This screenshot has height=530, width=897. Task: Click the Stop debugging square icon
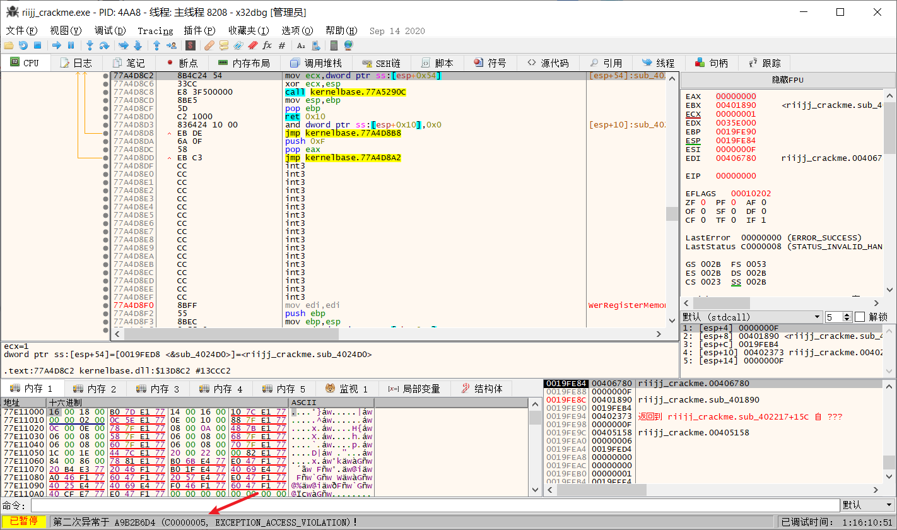click(x=37, y=45)
